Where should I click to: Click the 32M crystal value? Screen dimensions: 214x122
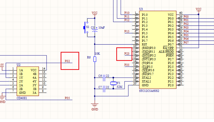(120, 87)
